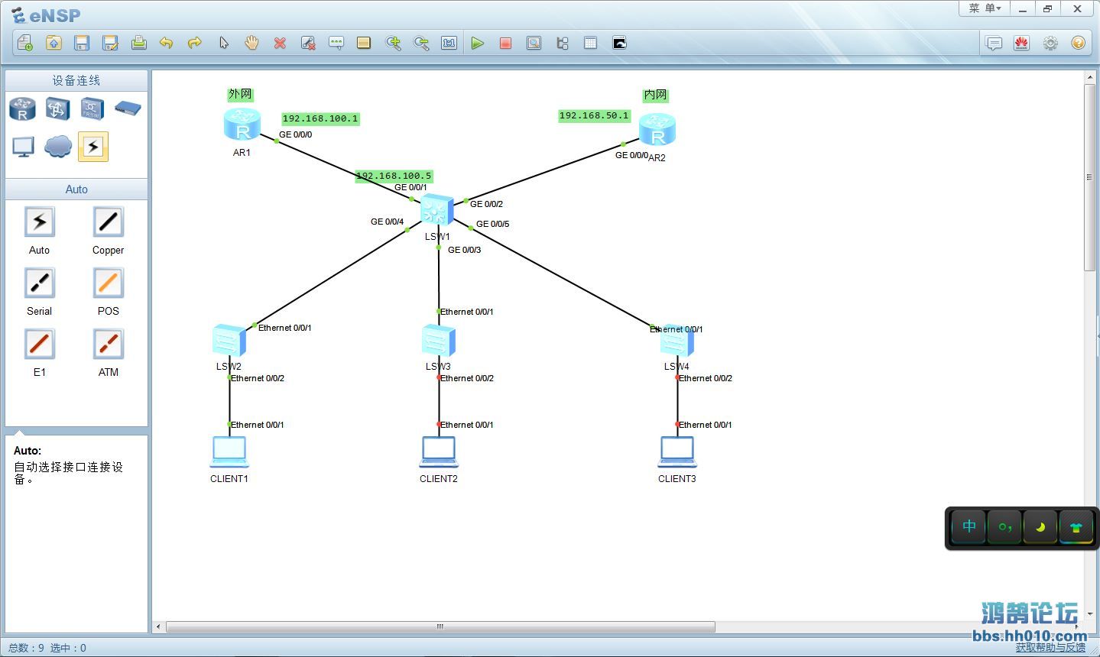Screen dimensions: 1100x657
Task: Click the 192.168.100.1 label
Action: [x=320, y=118]
